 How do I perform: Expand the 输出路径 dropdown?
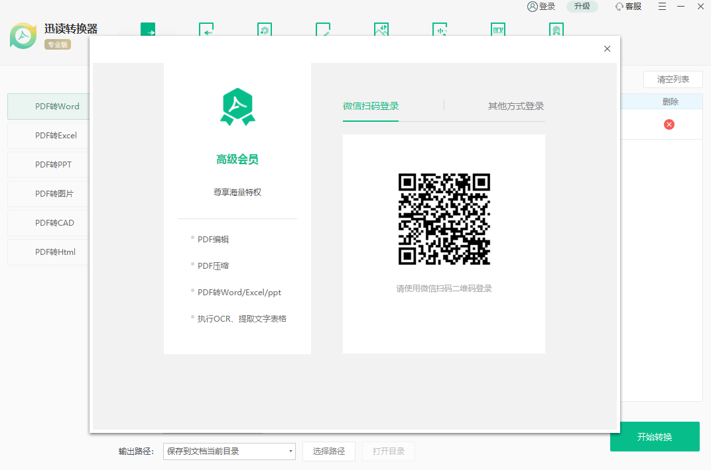pos(291,451)
